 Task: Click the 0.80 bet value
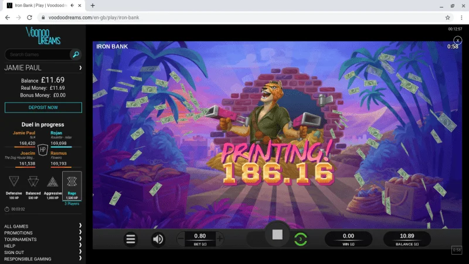tap(200, 236)
